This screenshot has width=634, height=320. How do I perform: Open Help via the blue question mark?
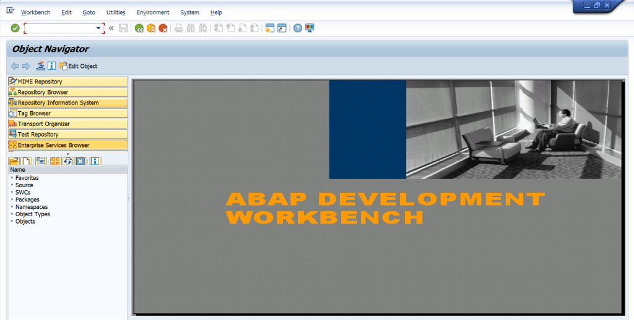point(298,28)
